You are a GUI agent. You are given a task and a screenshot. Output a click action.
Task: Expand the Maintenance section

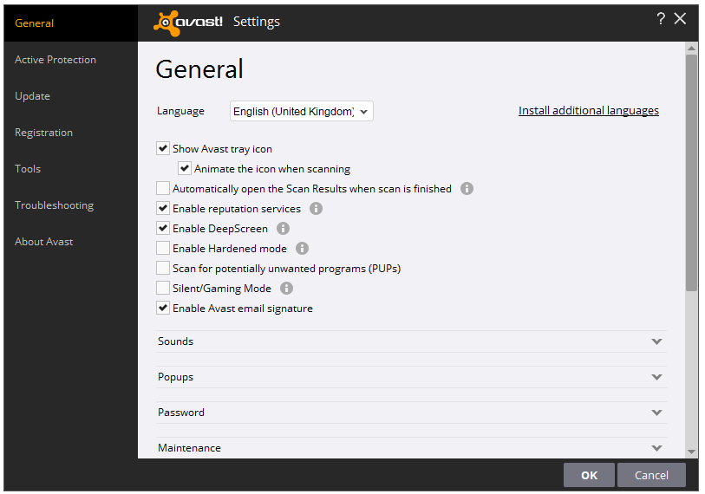point(411,448)
